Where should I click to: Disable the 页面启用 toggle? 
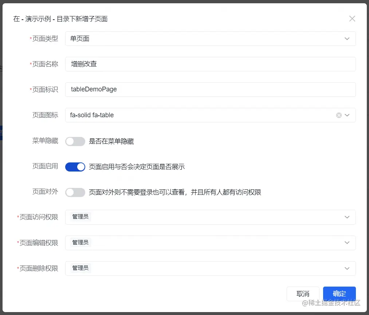pos(75,166)
